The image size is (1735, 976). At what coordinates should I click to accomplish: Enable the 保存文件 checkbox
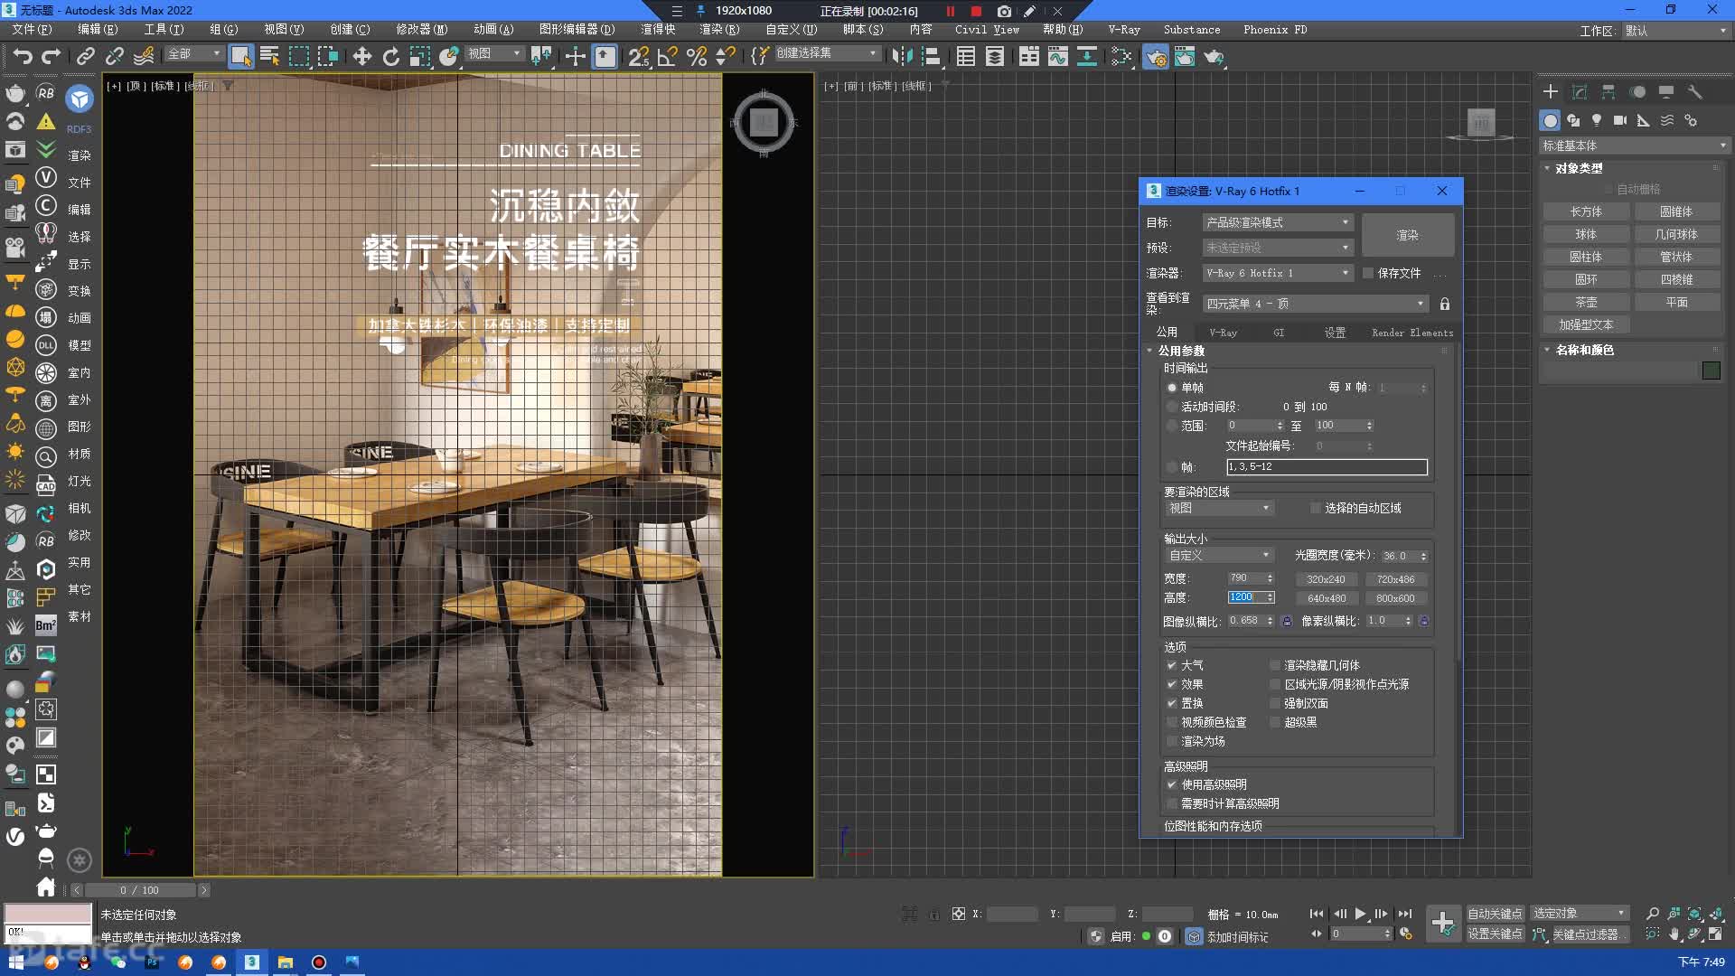click(1368, 273)
